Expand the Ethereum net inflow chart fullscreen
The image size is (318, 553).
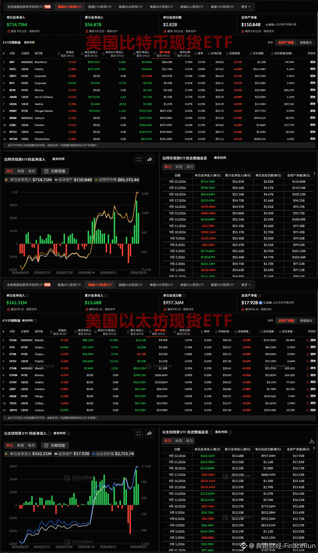click(138, 433)
